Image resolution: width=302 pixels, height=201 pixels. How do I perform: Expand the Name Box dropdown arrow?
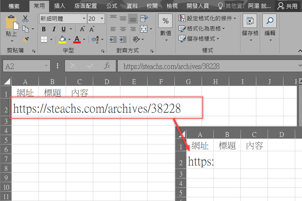[x=46, y=66]
